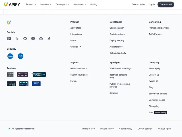
Task: Open the Software Advice review badge
Action: point(22,74)
